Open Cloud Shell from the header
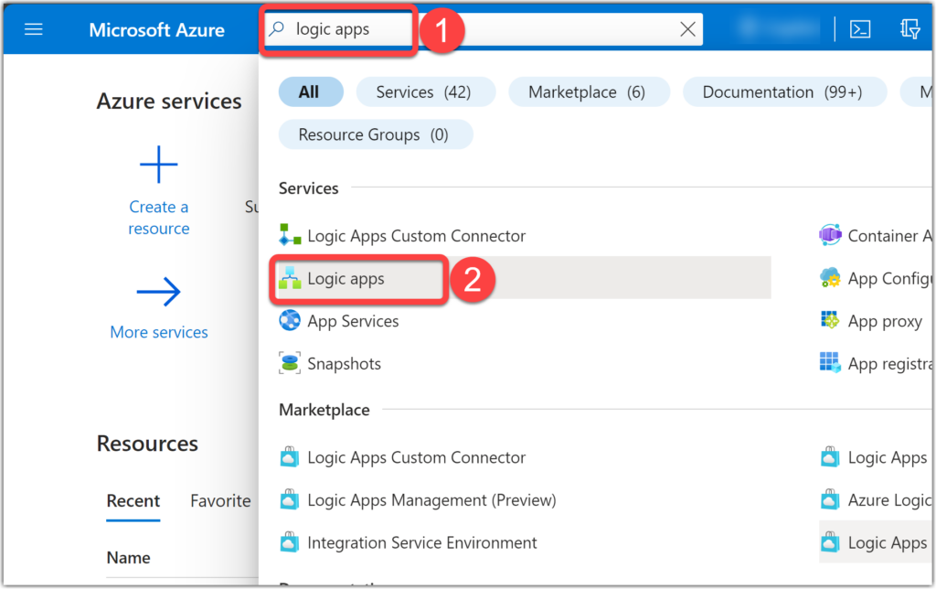 (x=859, y=29)
